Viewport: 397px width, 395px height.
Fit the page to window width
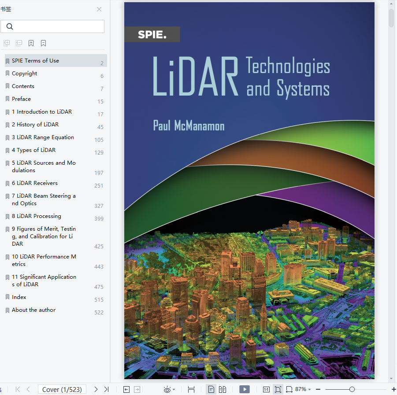(289, 389)
